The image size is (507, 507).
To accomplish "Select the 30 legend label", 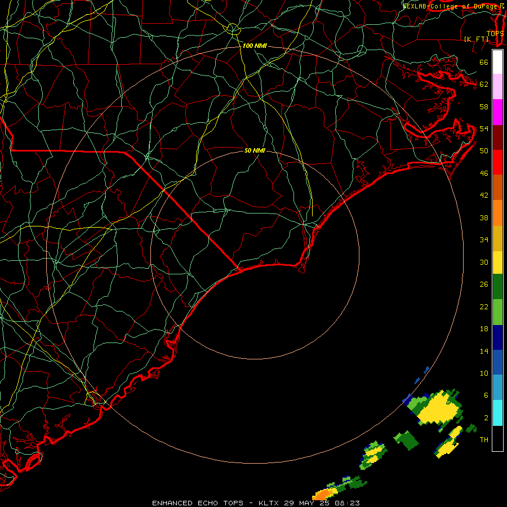I will pos(484,262).
